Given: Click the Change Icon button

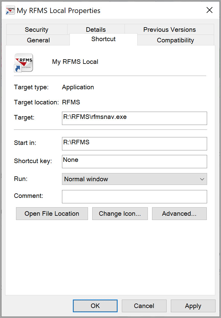Looking at the screenshot, I should point(120,214).
